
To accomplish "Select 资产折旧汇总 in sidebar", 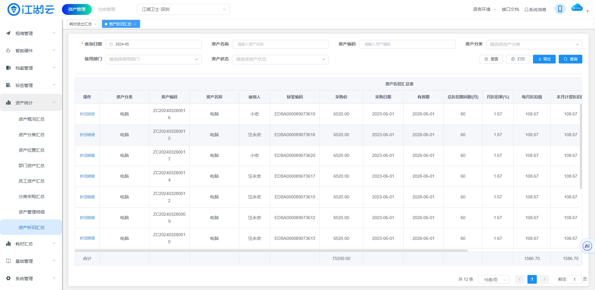I will (x=32, y=227).
